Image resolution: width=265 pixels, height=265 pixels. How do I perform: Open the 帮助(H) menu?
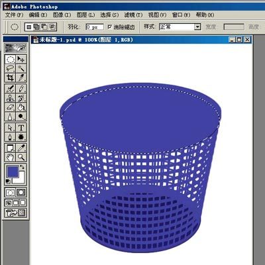[x=205, y=15]
